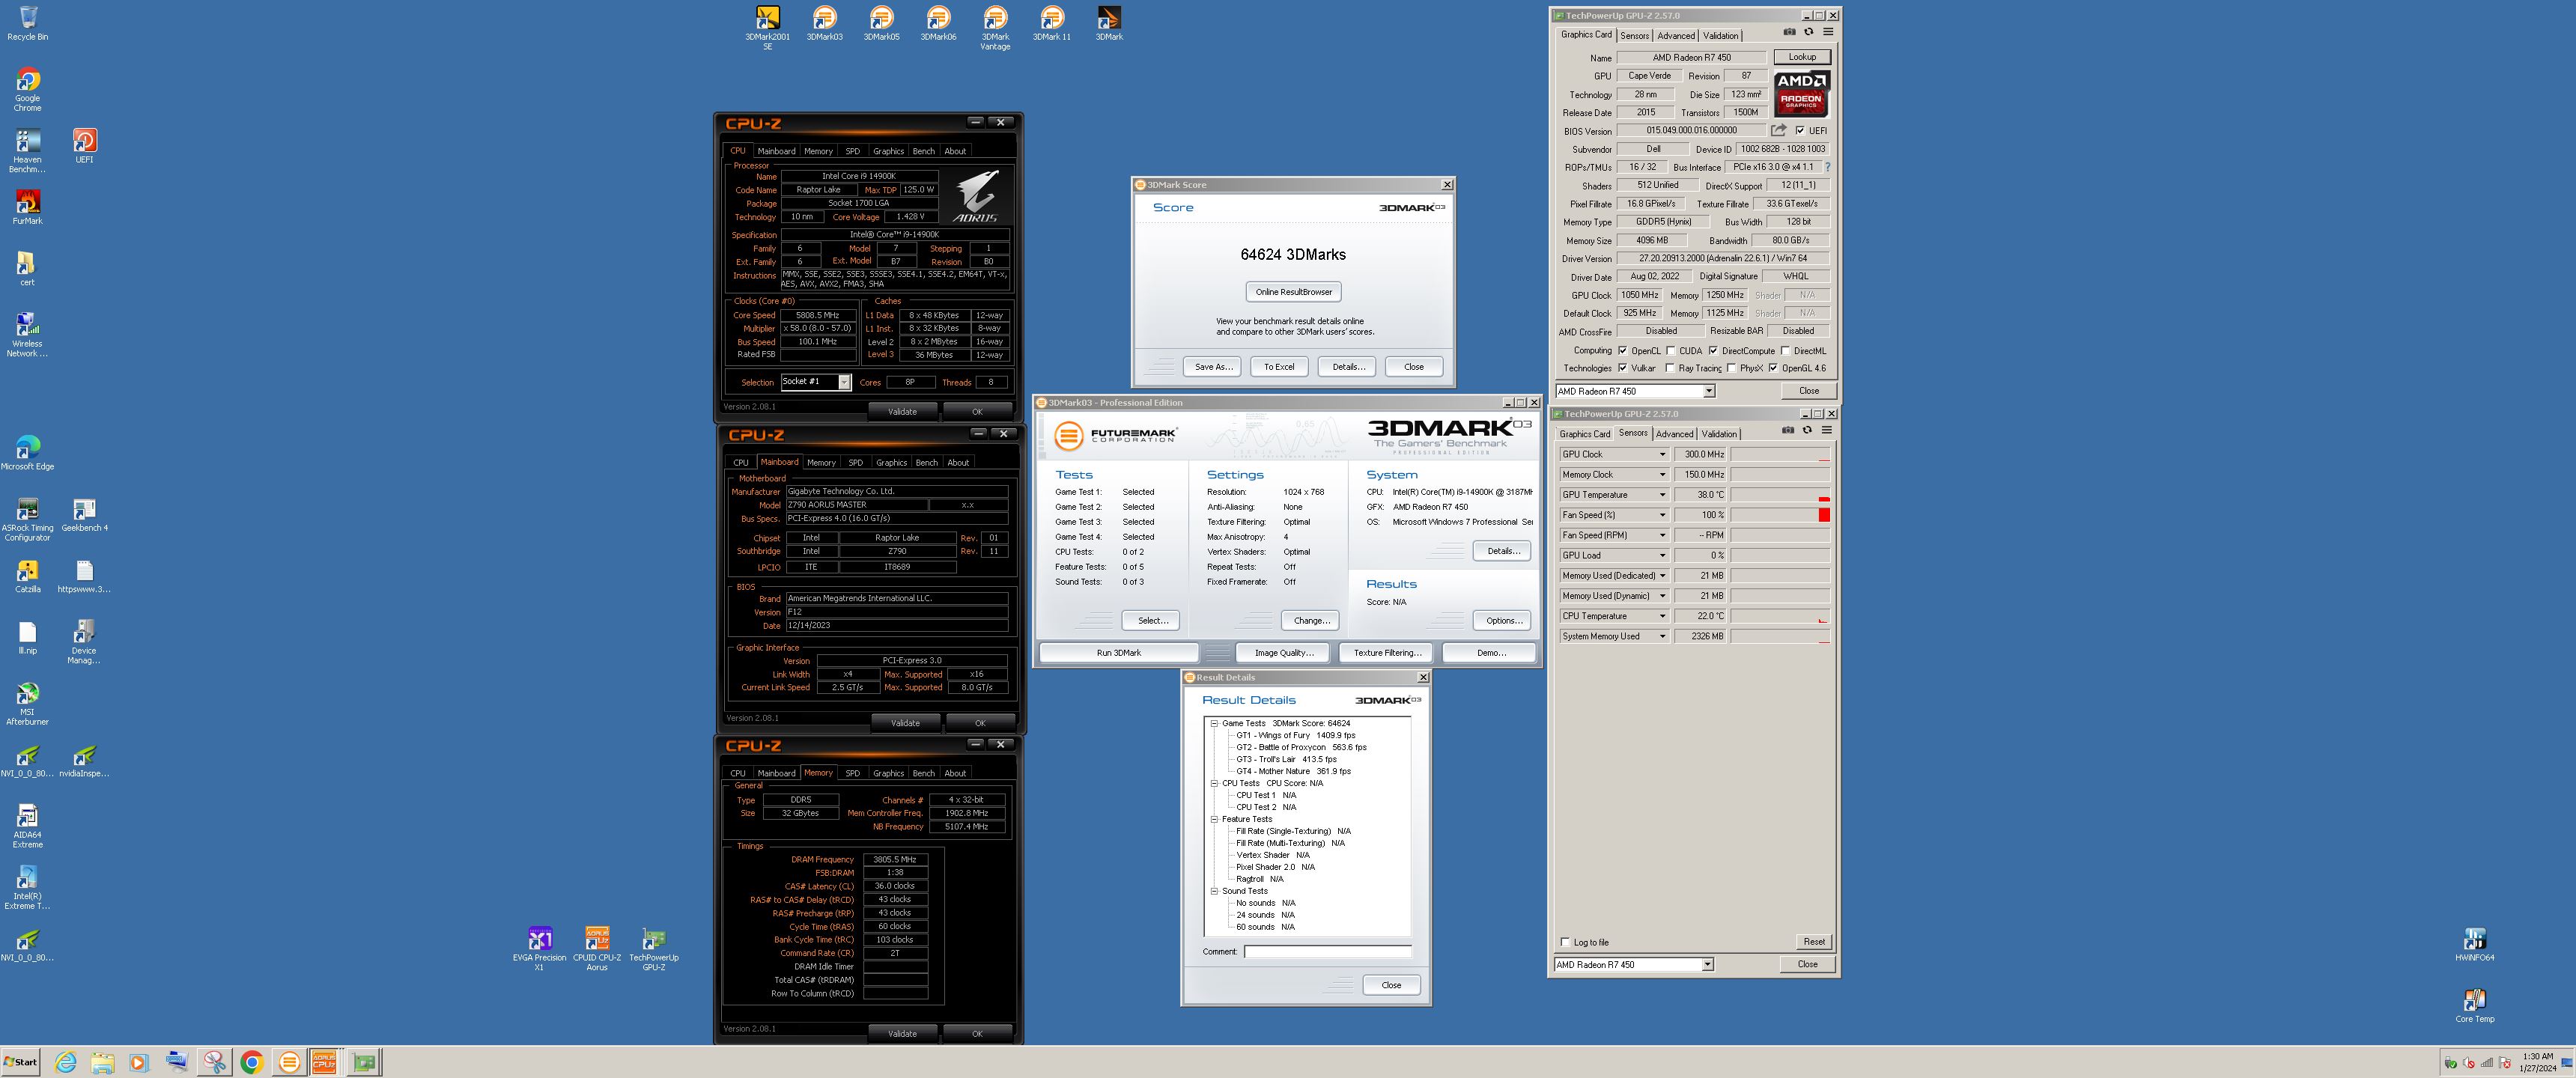The width and height of the screenshot is (2576, 1078).
Task: Click the Fan Speed (%) sensor graph
Action: (x=1780, y=515)
